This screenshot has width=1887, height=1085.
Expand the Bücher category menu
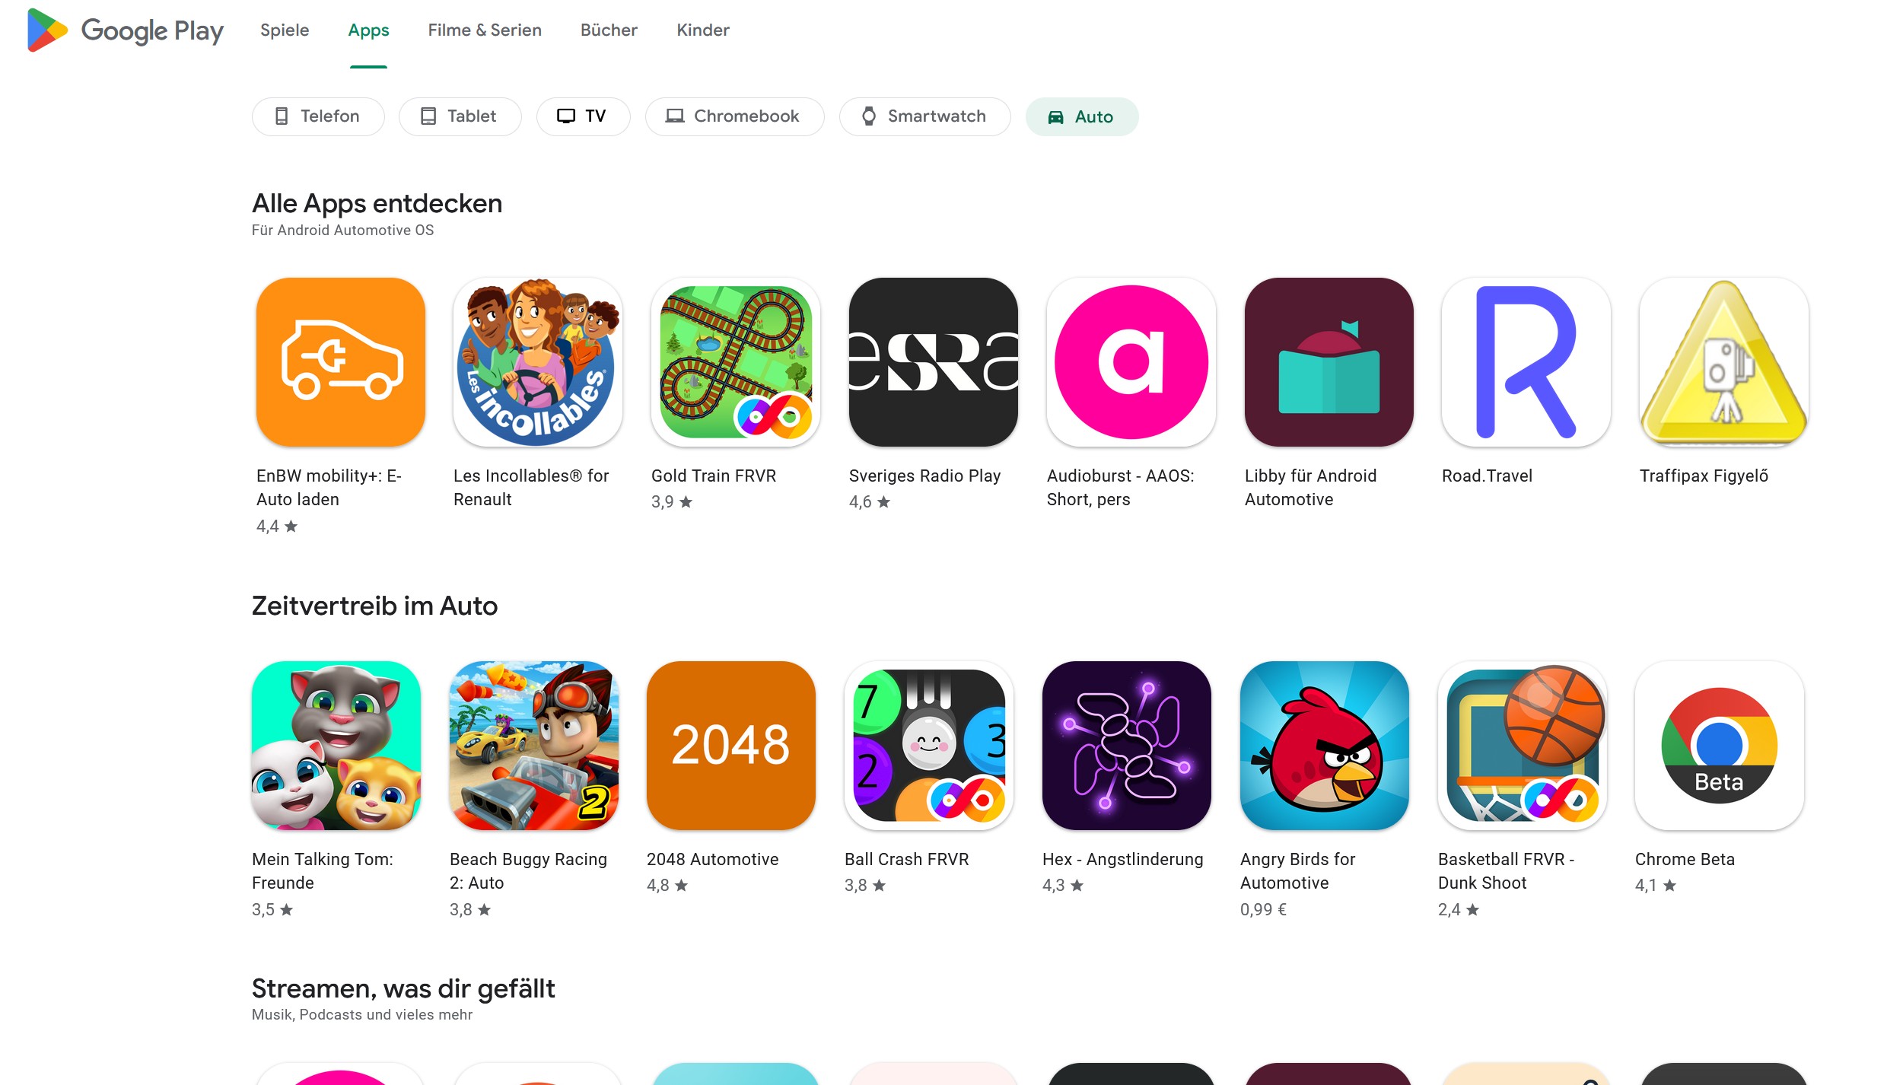click(609, 30)
